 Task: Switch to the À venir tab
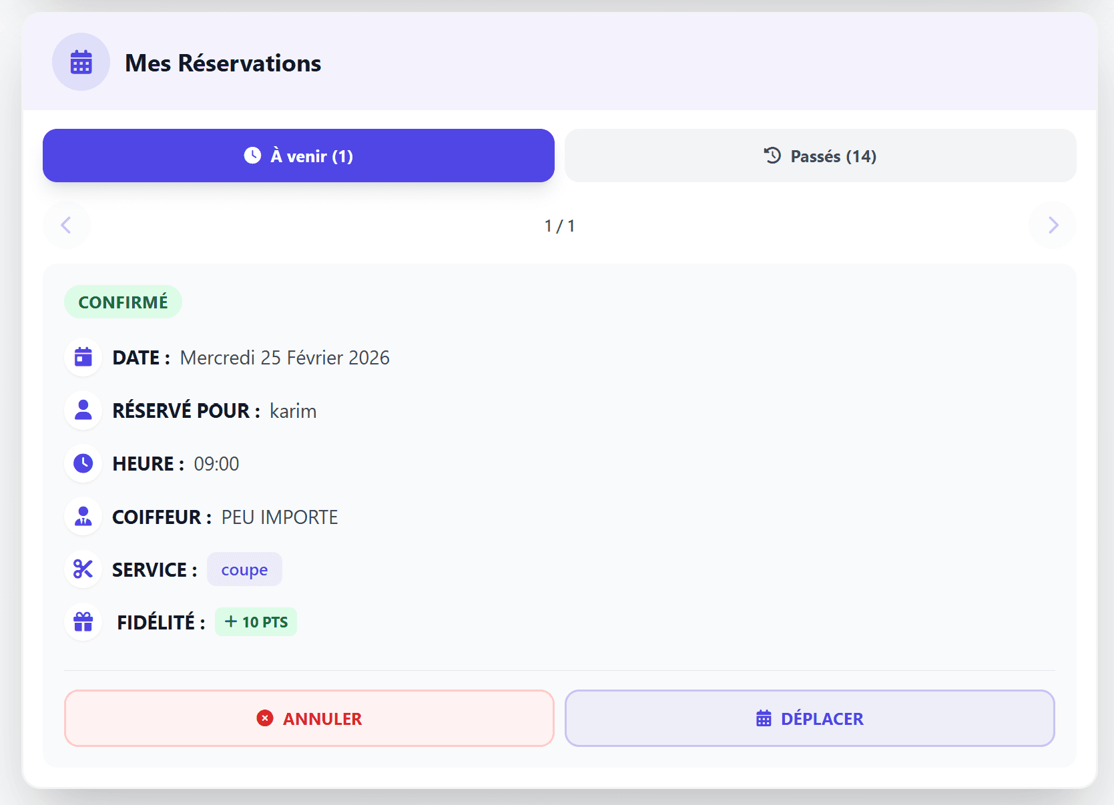pos(298,156)
